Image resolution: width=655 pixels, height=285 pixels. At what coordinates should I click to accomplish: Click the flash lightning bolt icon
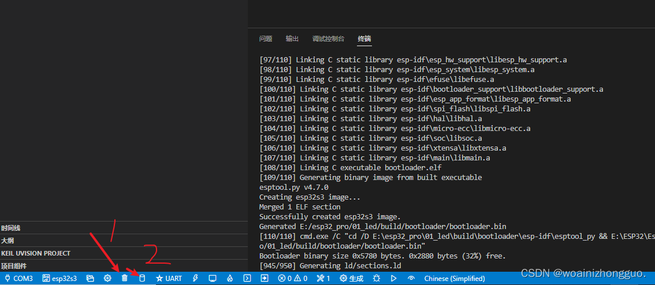coord(195,278)
